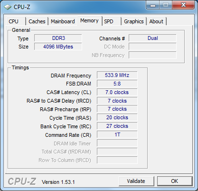Click the Command Rate (CR) label
The height and width of the screenshot is (191, 198).
coord(68,135)
